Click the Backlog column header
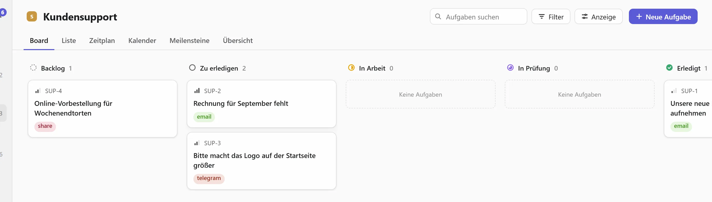712x202 pixels. [53, 68]
